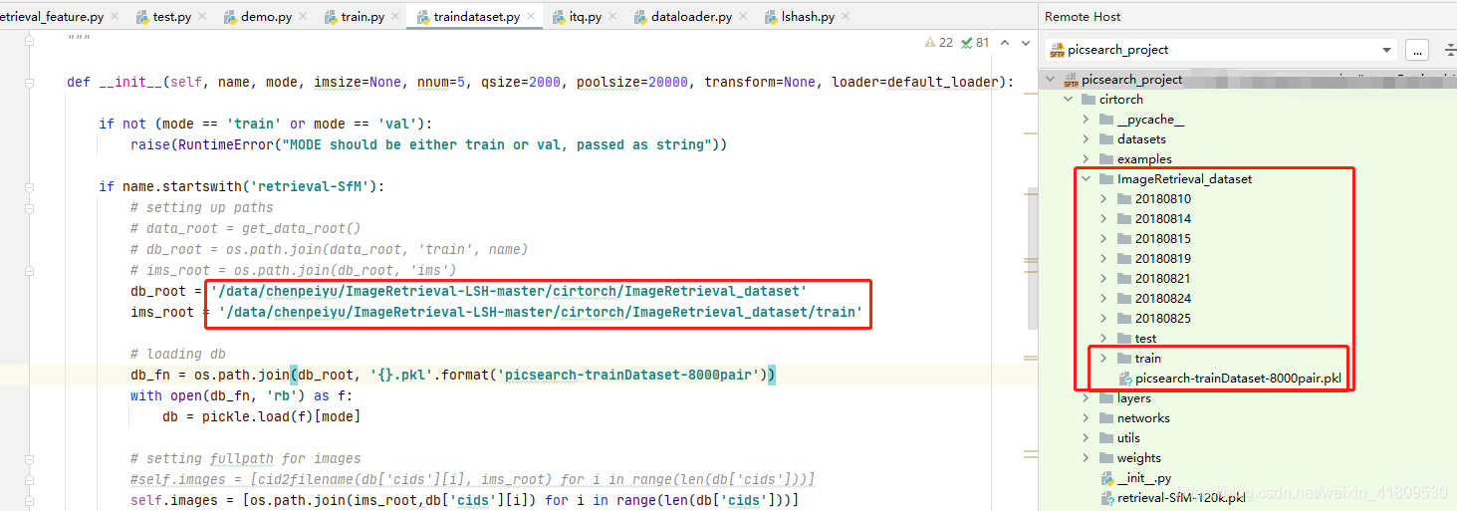Screen dimensions: 1457x511
Task: Go to previous highlighted error arrow
Action: point(1003,42)
